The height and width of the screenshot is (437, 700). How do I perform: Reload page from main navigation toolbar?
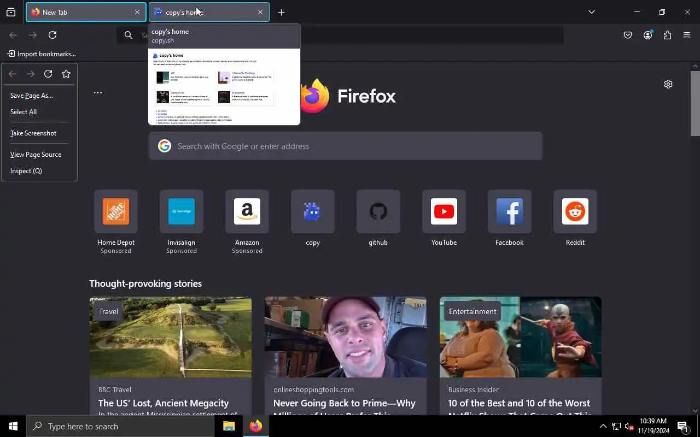click(x=52, y=35)
